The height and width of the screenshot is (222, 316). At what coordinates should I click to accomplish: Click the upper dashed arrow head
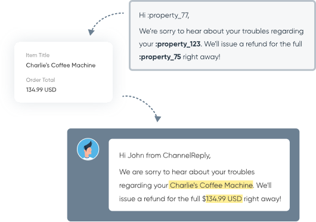(91, 32)
